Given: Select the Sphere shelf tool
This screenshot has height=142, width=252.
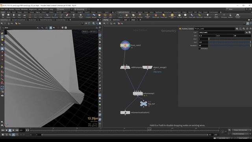Looking at the screenshot, I should click(x=8, y=16).
